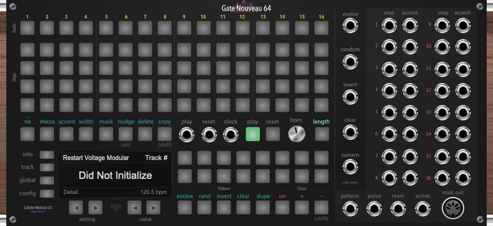Click the chain minus (shift) button
This screenshot has width=493, height=226.
pos(321,208)
